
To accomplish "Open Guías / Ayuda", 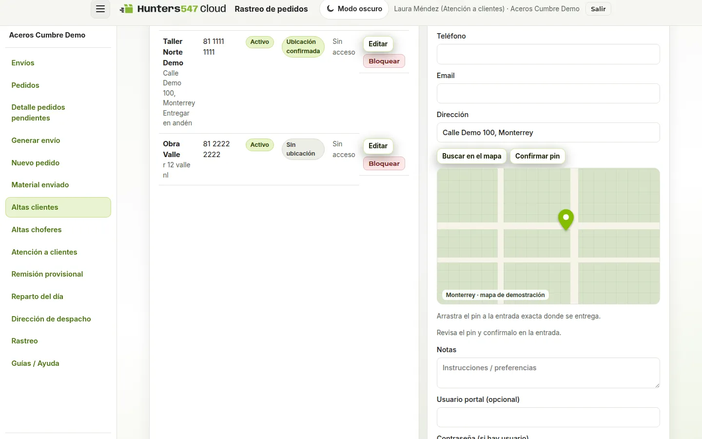I will tap(58, 363).
